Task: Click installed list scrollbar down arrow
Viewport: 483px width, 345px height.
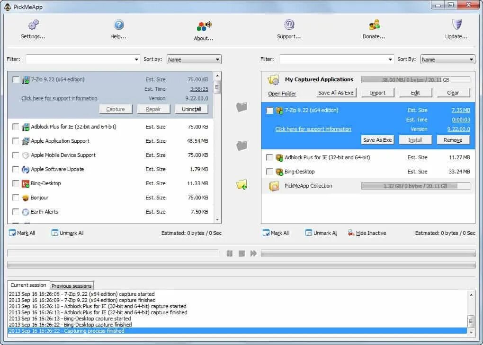Action: tap(217, 220)
